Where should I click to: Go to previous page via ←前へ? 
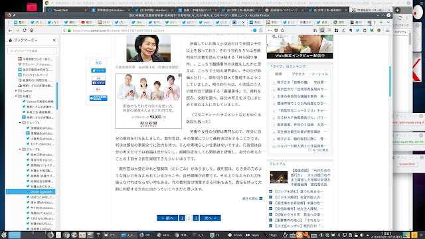coord(167,218)
